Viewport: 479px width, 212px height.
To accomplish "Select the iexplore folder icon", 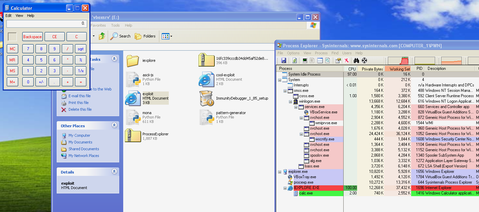I will tap(133, 60).
